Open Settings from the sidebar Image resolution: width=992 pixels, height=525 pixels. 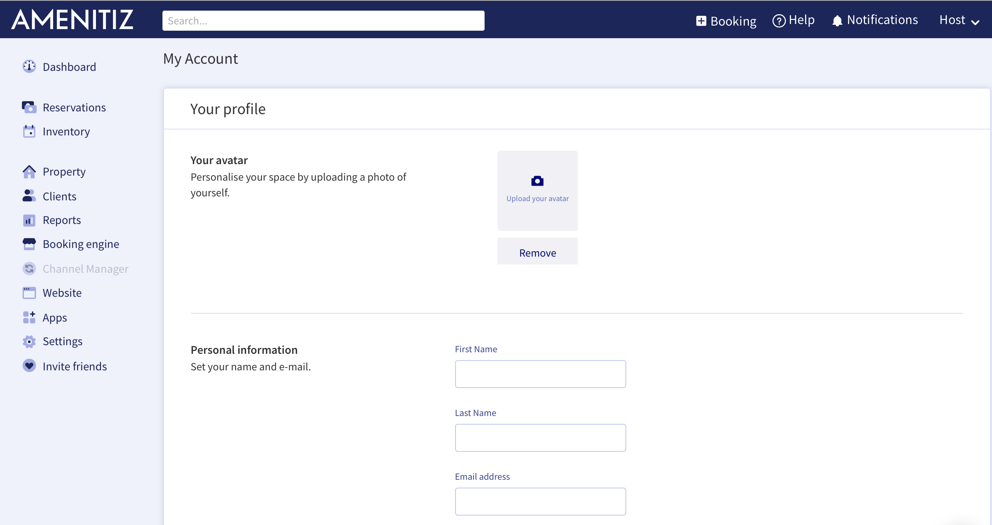[x=63, y=342]
